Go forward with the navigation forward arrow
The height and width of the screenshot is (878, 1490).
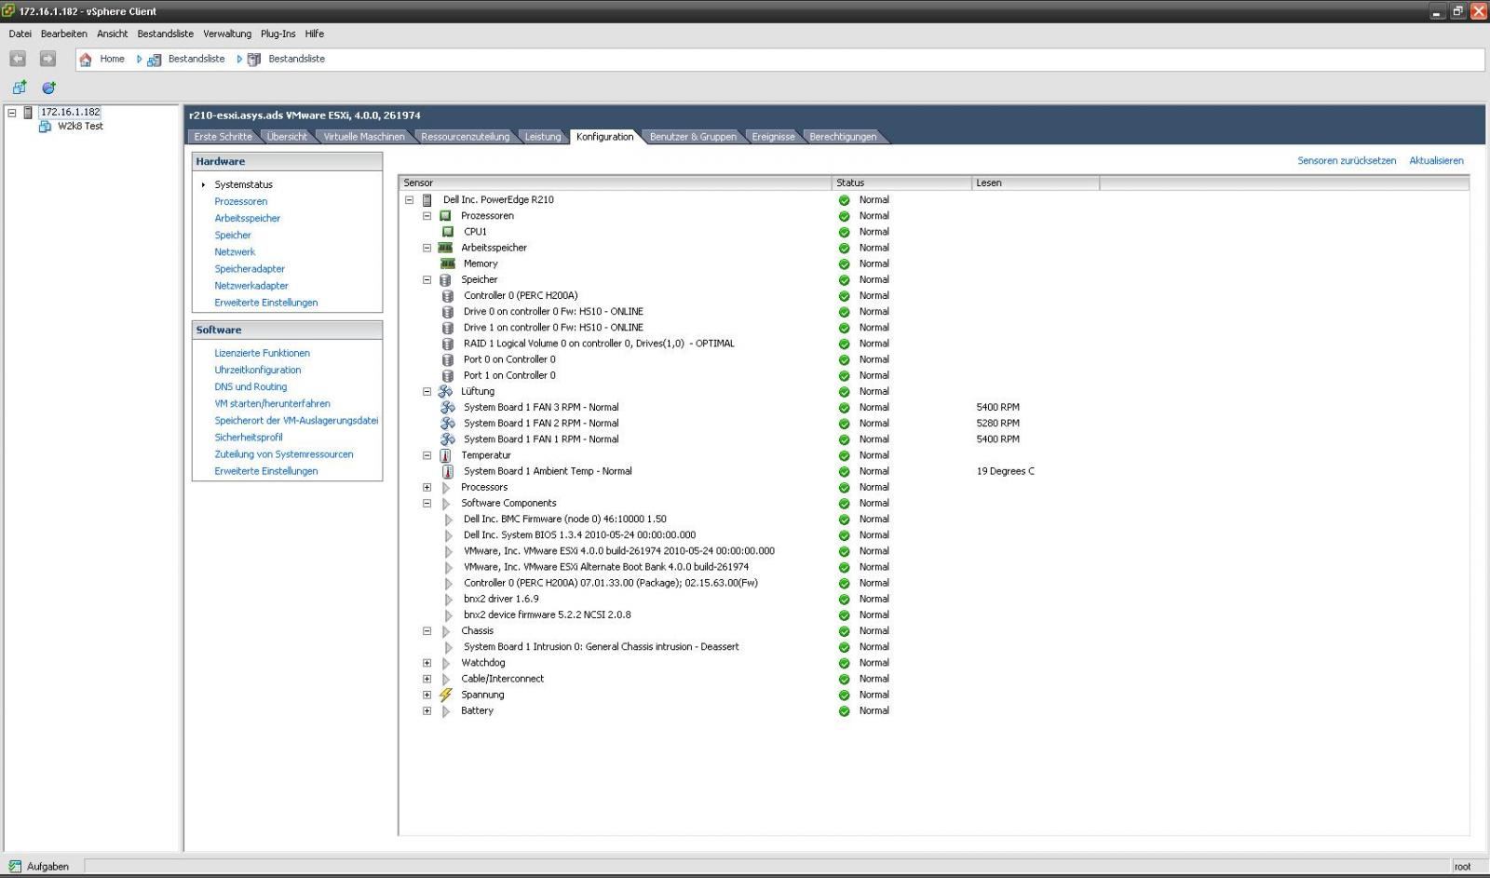[x=47, y=59]
